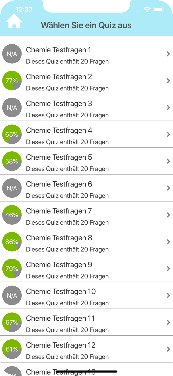
Task: Tap the header title Wählen Sie ein Quiz aus
Action: [86, 25]
